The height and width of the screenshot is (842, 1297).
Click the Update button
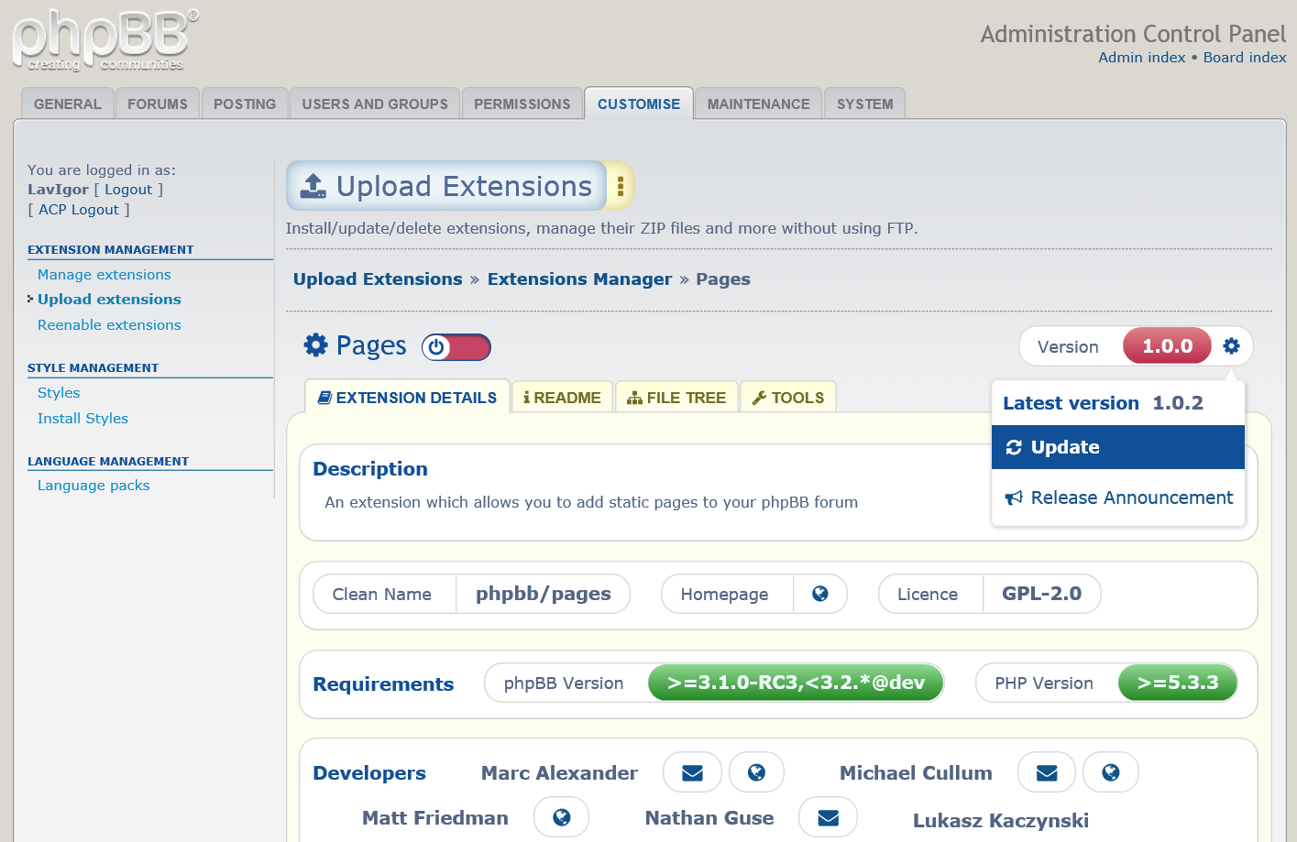click(1118, 447)
